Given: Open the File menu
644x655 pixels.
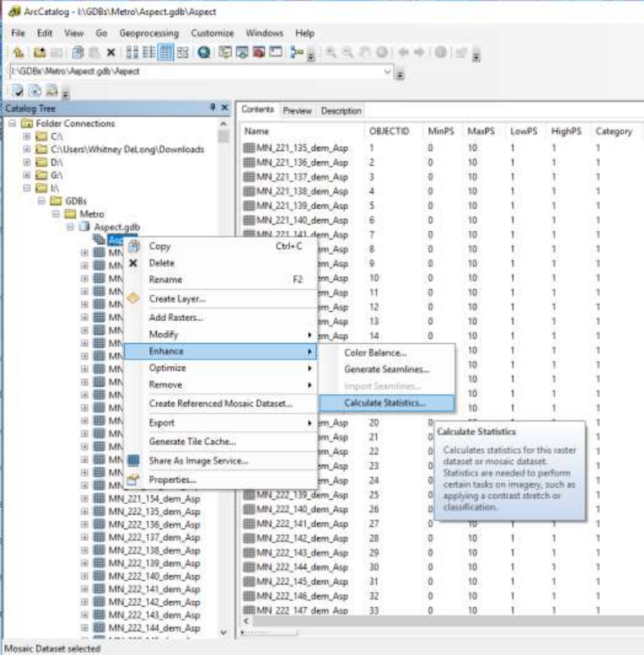Looking at the screenshot, I should [x=18, y=33].
